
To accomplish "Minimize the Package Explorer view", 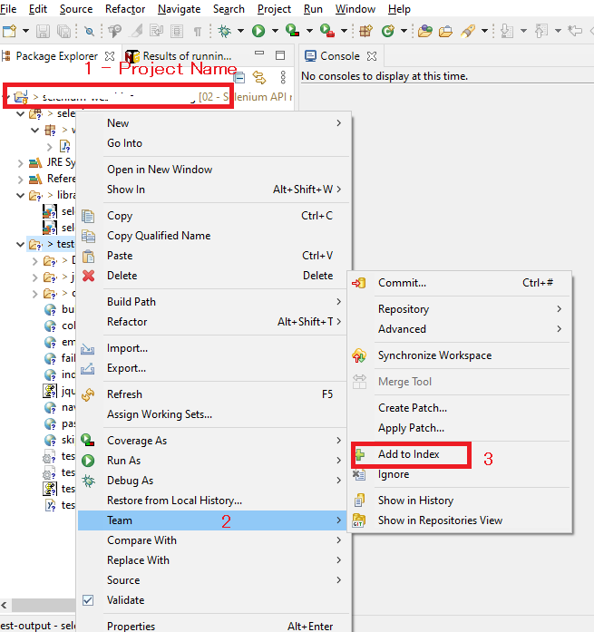I will coord(259,53).
